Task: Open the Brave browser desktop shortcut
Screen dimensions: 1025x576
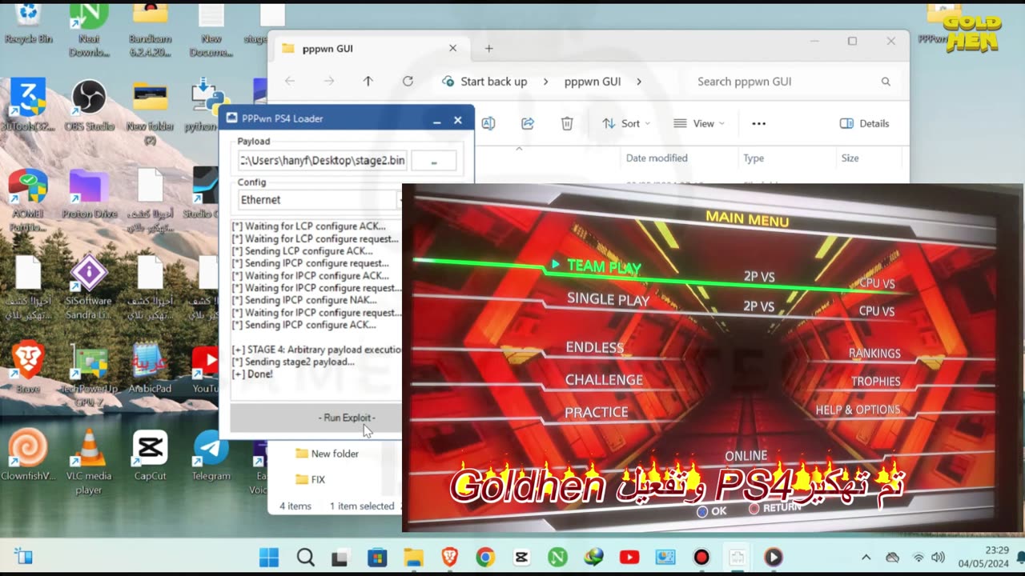Action: [x=28, y=368]
